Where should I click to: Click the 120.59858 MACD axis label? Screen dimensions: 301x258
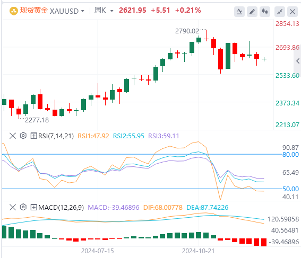[x=283, y=219]
